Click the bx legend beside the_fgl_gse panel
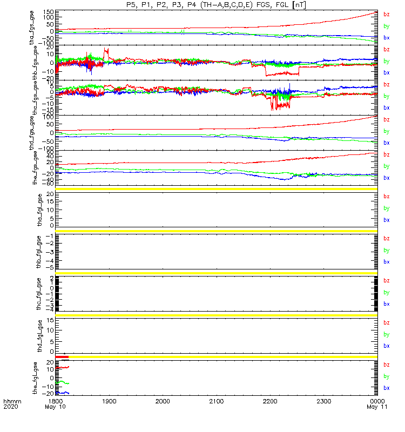This screenshot has width=405, height=432. tap(387, 388)
